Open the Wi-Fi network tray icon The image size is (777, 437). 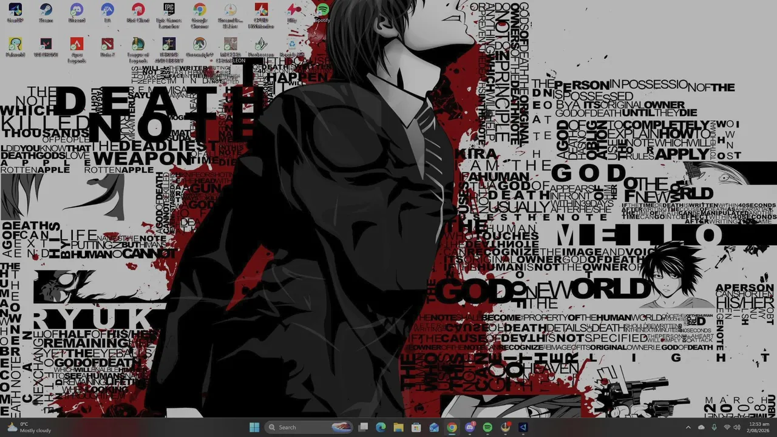pyautogui.click(x=727, y=427)
